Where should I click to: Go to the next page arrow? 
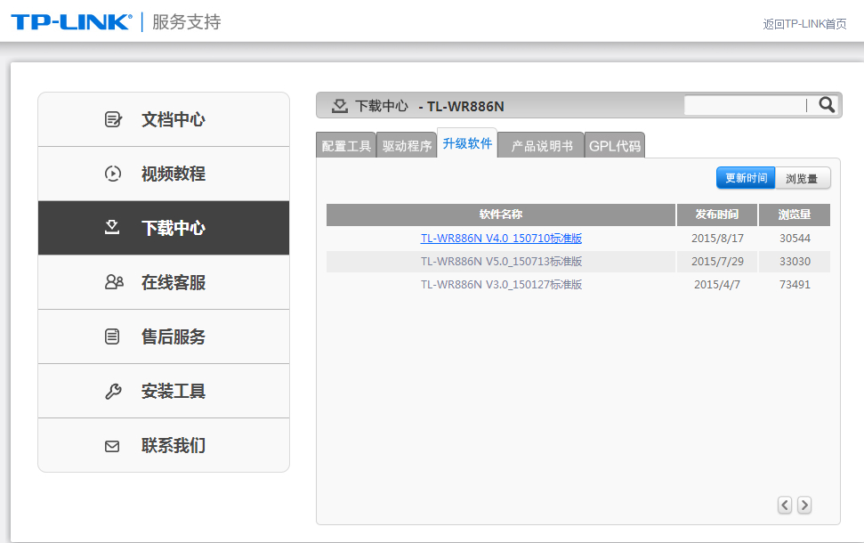tap(804, 505)
